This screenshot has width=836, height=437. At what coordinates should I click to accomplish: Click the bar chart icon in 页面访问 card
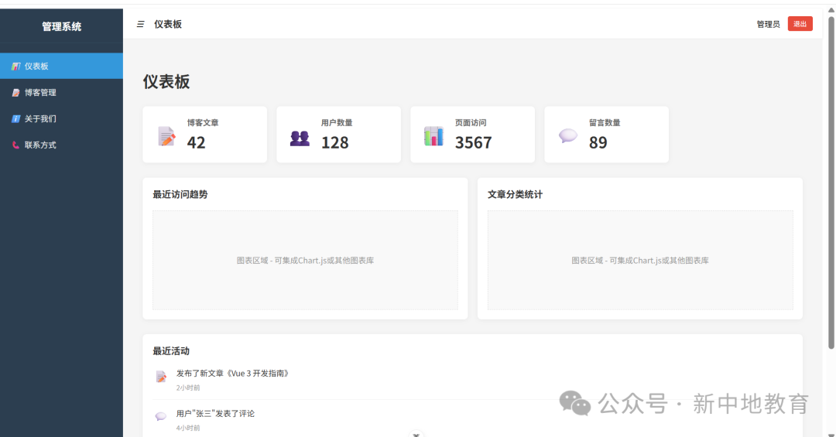[433, 136]
